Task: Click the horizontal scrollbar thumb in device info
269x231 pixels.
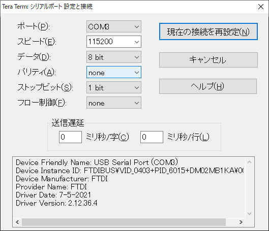Action: 124,222
